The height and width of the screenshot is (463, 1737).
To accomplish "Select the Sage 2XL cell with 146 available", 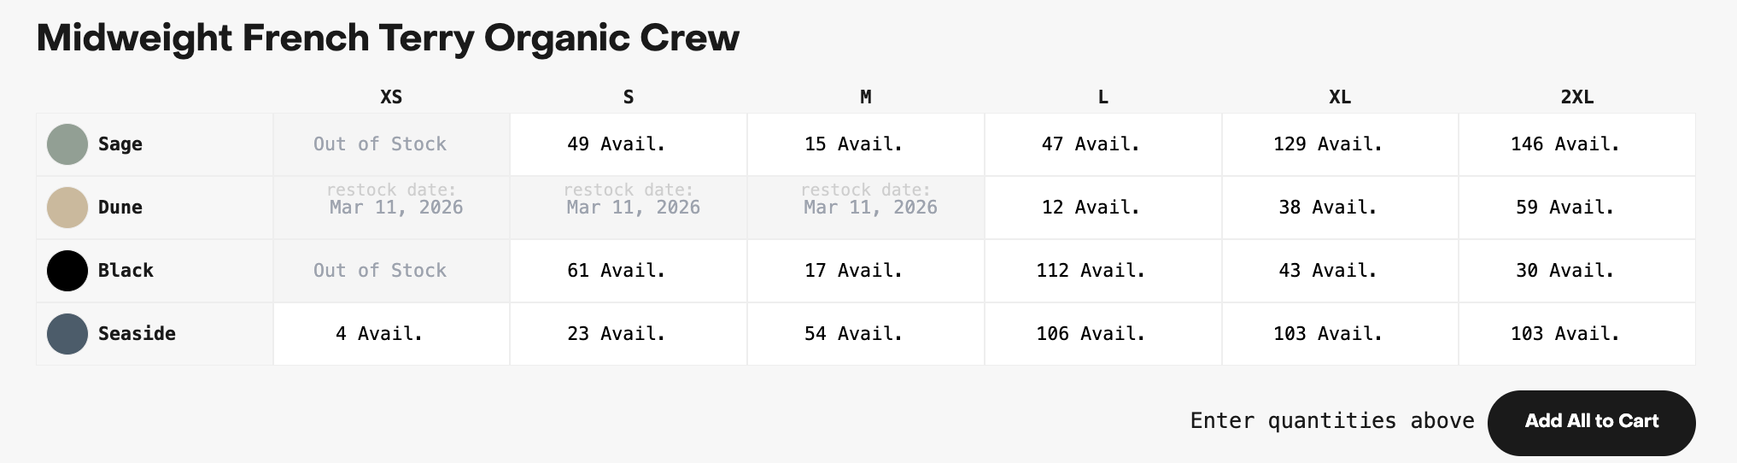I will tap(1577, 144).
